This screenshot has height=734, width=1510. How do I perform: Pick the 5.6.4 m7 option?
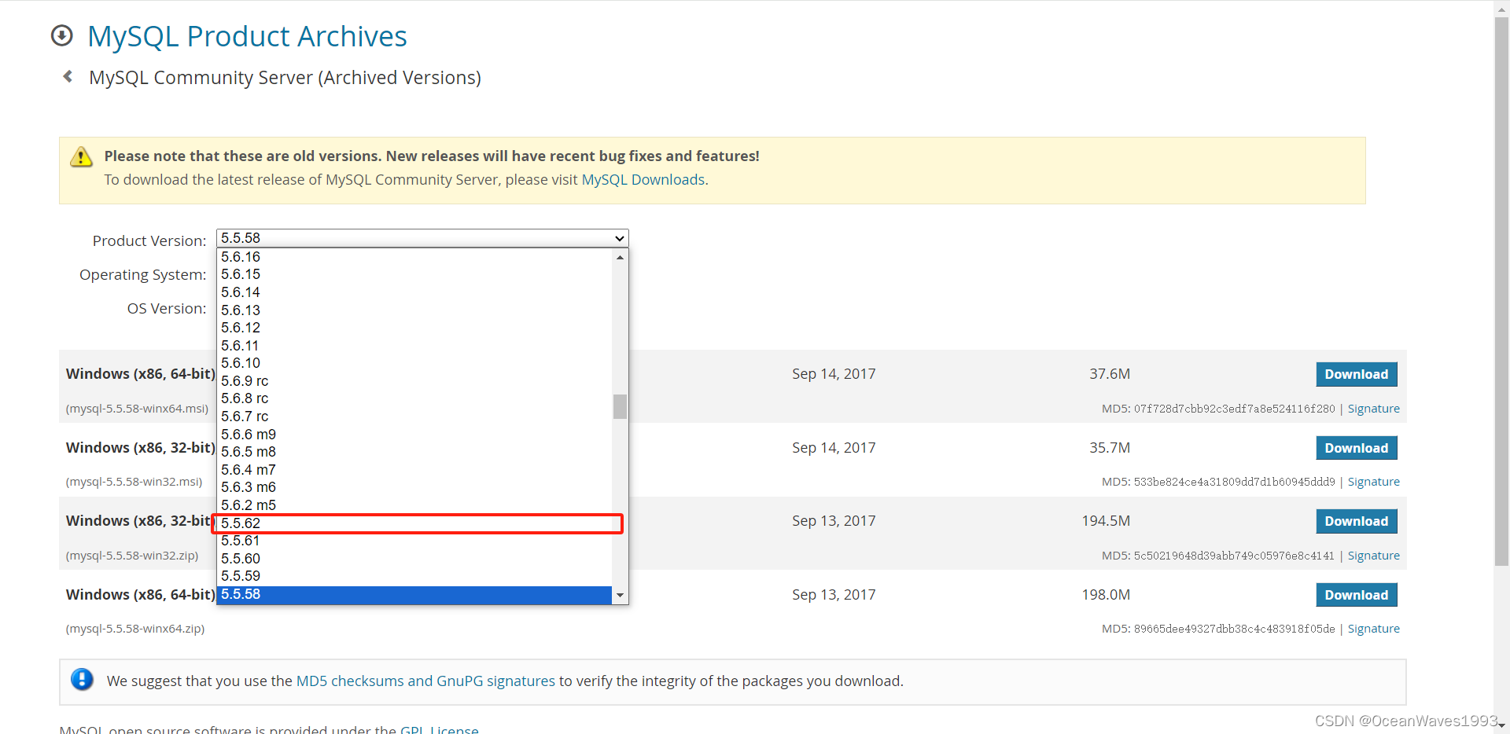(414, 470)
